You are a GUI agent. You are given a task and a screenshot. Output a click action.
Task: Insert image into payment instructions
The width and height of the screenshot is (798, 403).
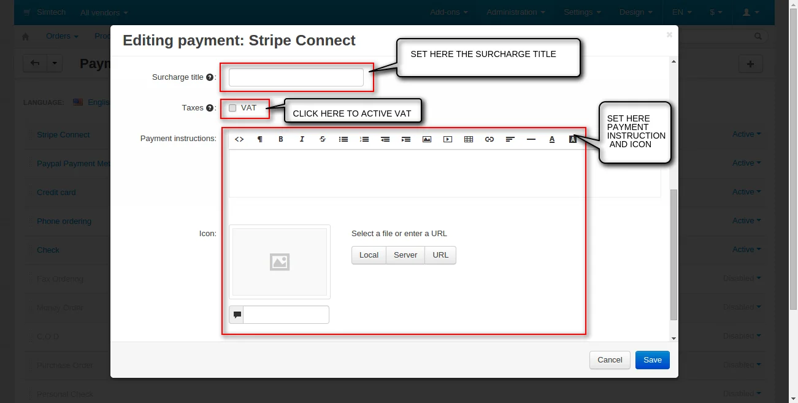(427, 139)
